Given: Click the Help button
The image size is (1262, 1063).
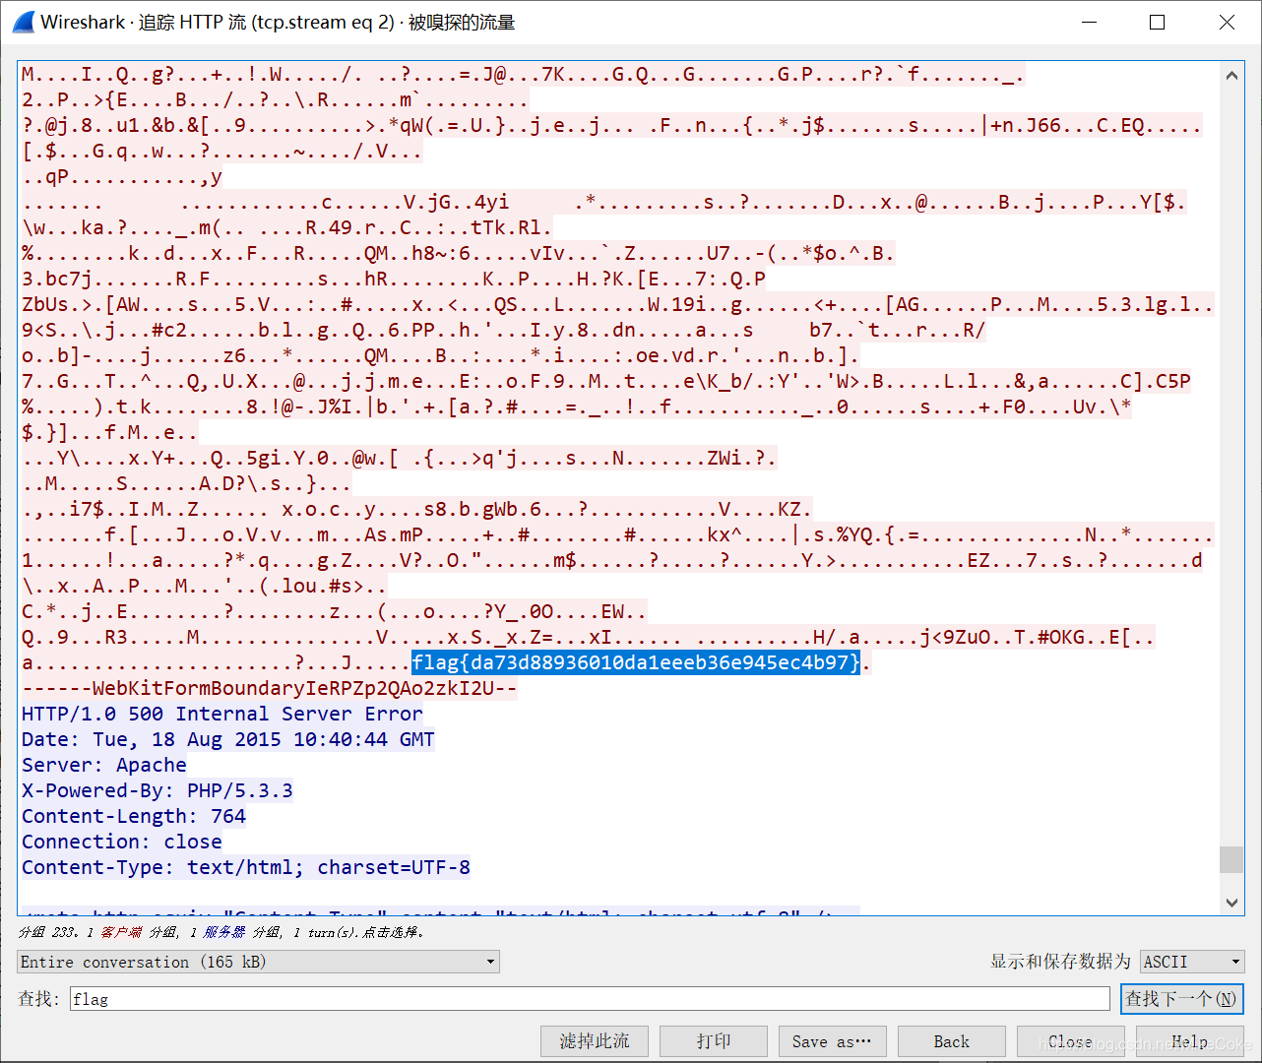Looking at the screenshot, I should point(1189,1041).
